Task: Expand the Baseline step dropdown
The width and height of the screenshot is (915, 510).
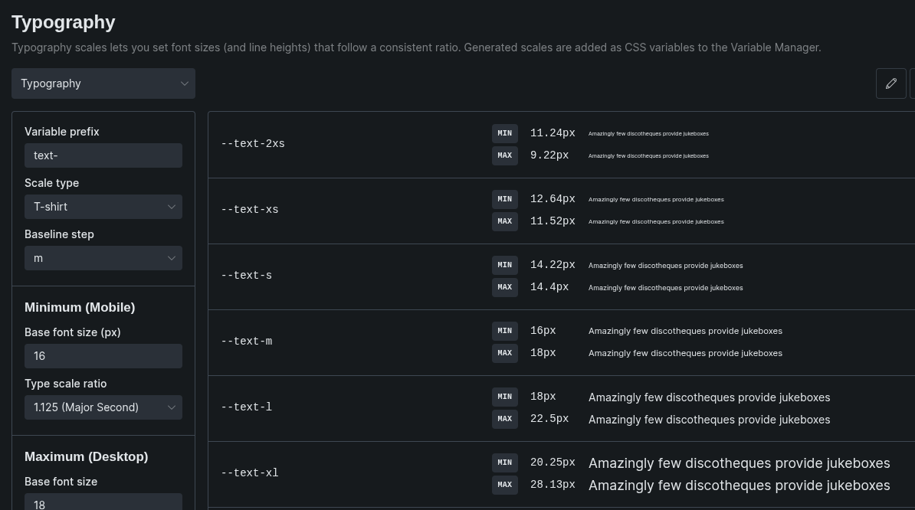Action: [x=103, y=258]
